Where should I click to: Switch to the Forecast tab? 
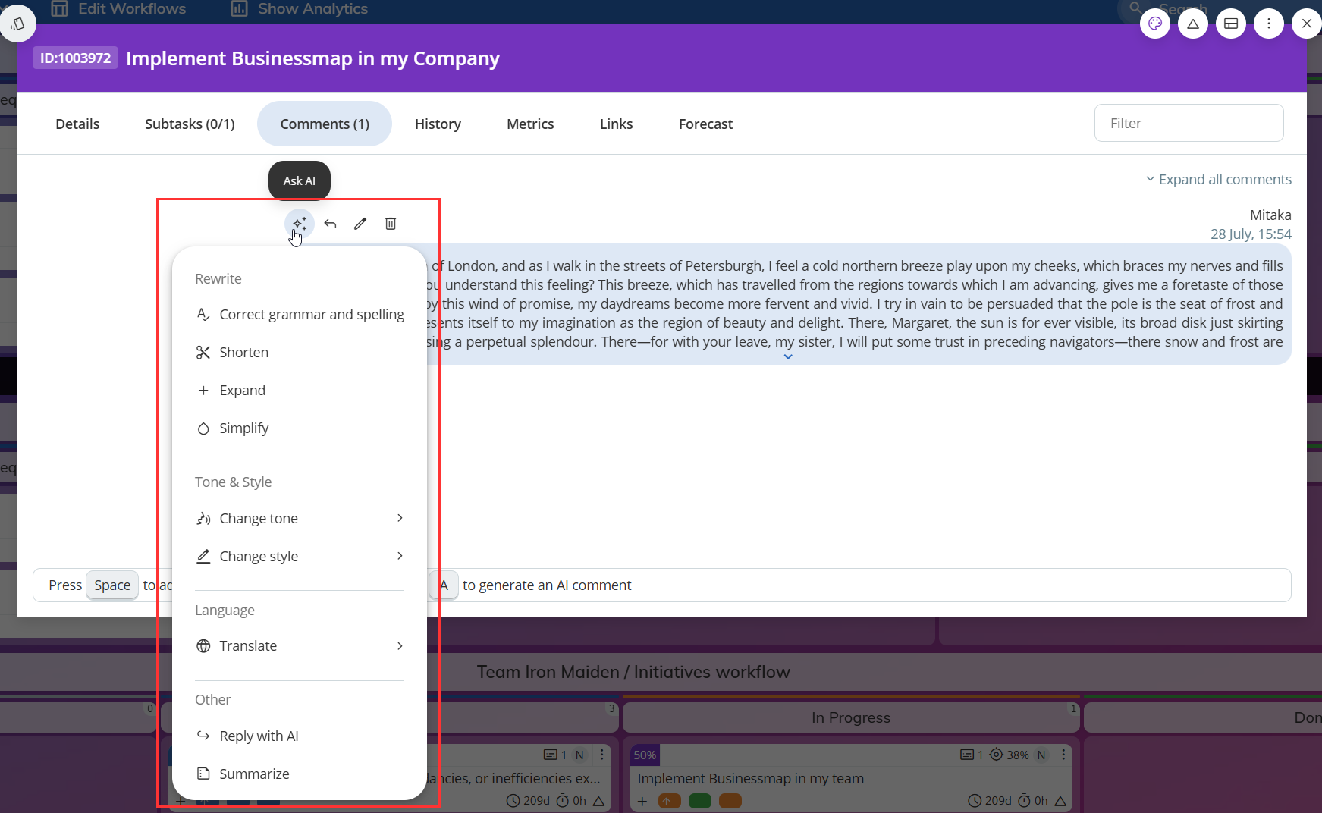pos(705,124)
